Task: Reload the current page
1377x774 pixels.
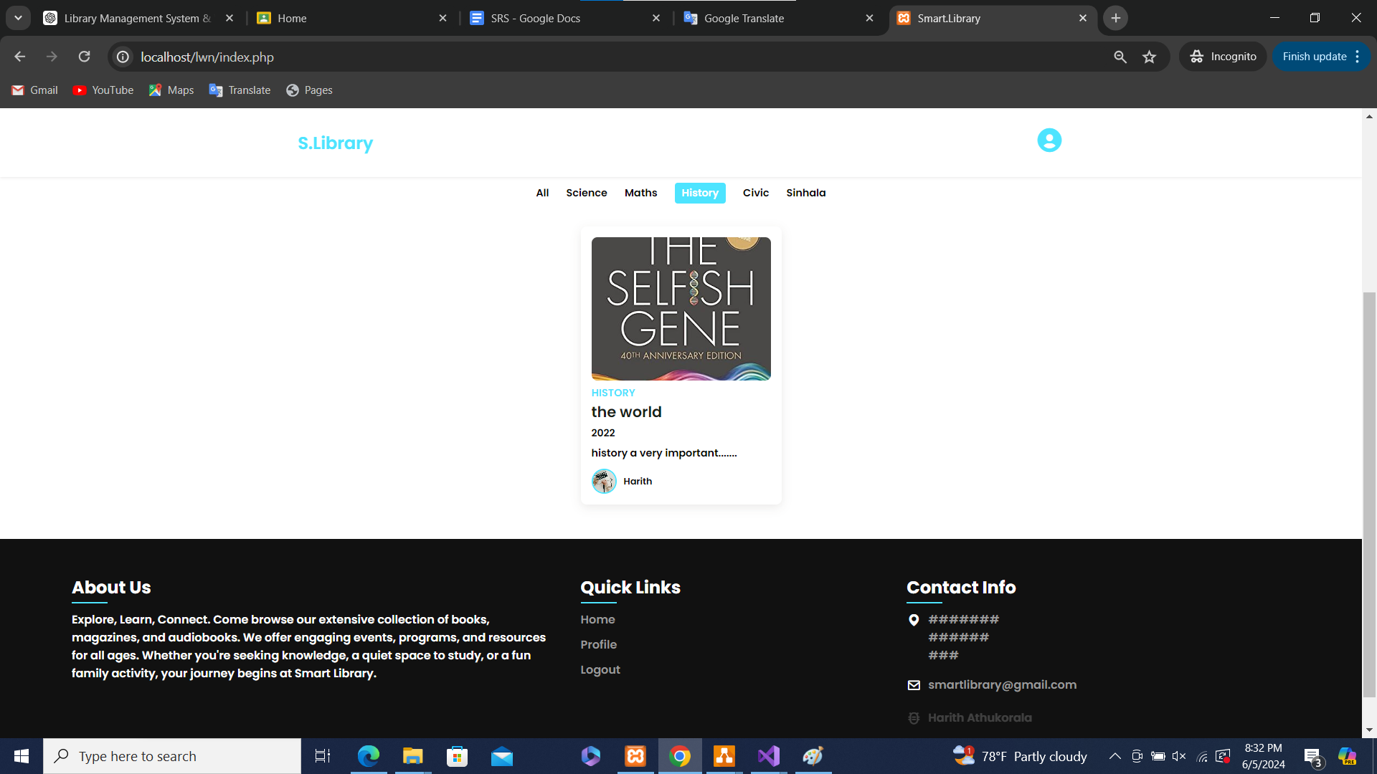Action: [x=84, y=57]
